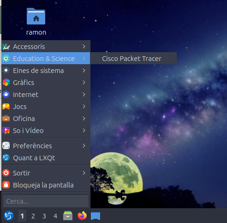The image size is (227, 223).
Task: Choose Bloqueja la pantalla
Action: pos(46,185)
